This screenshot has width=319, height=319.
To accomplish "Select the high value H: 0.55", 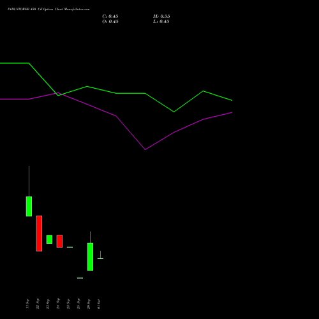I will tap(161, 17).
